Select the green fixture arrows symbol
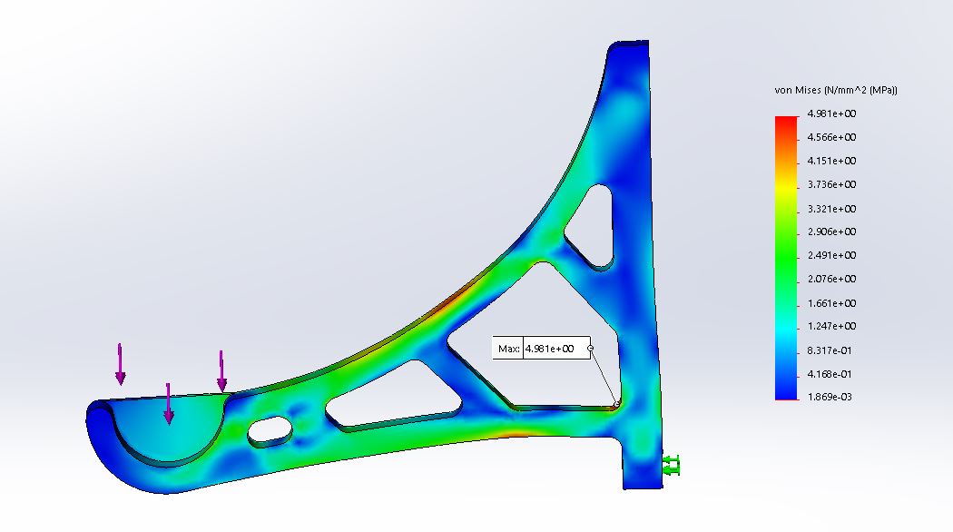The width and height of the screenshot is (953, 532). tap(671, 465)
